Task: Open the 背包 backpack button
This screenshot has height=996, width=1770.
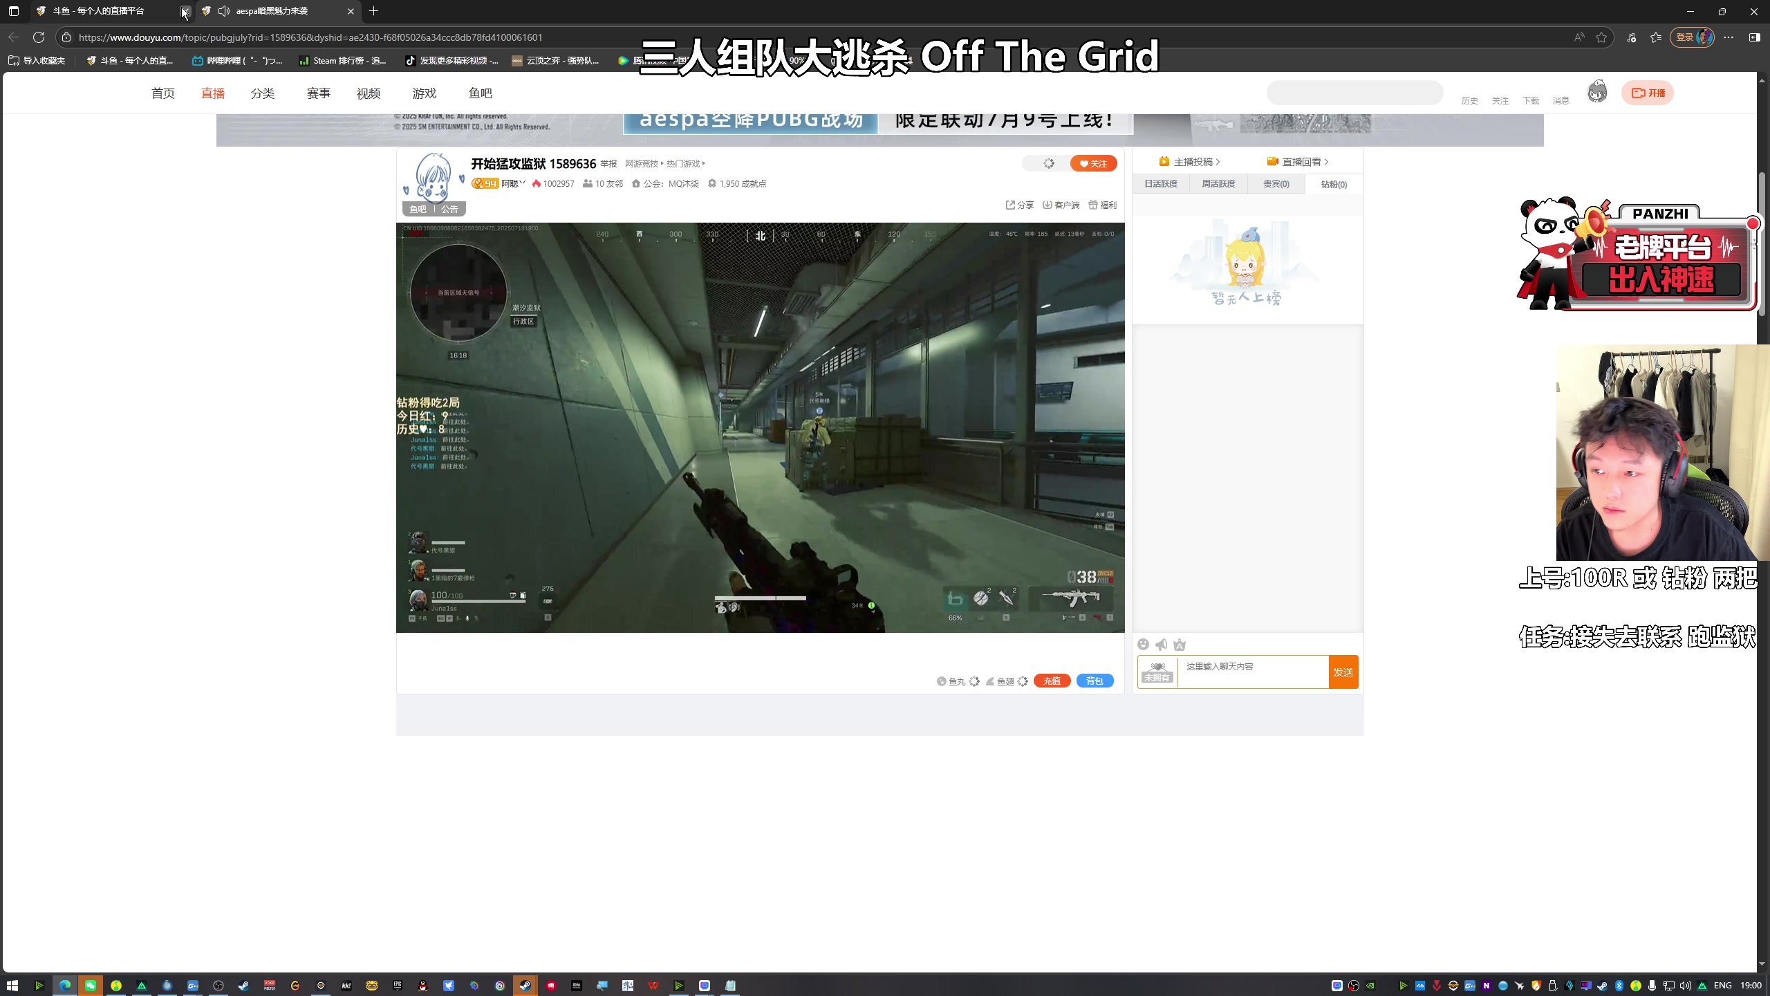Action: pos(1094,681)
